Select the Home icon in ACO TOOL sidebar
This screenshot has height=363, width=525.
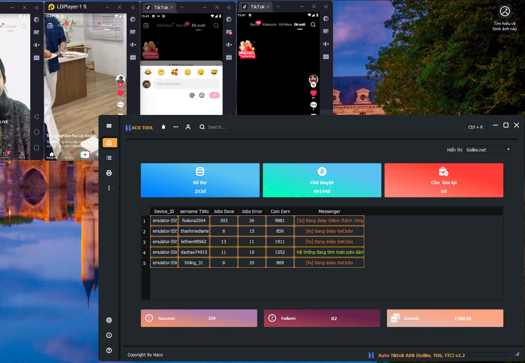click(109, 143)
